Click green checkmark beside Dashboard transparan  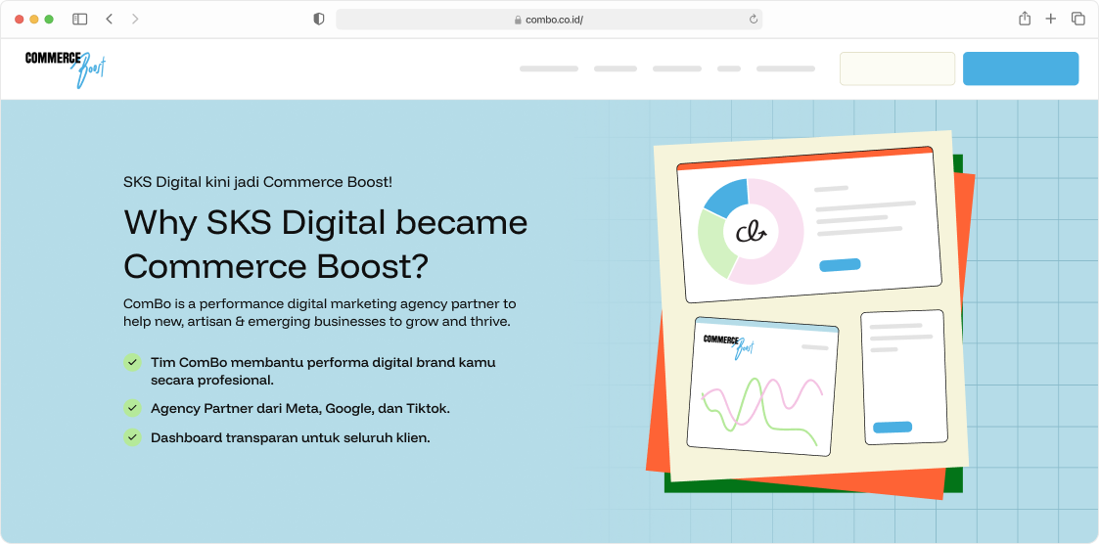[x=132, y=436]
